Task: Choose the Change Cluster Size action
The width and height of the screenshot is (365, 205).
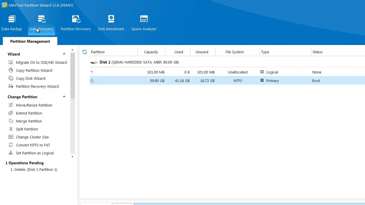Action: [32, 137]
